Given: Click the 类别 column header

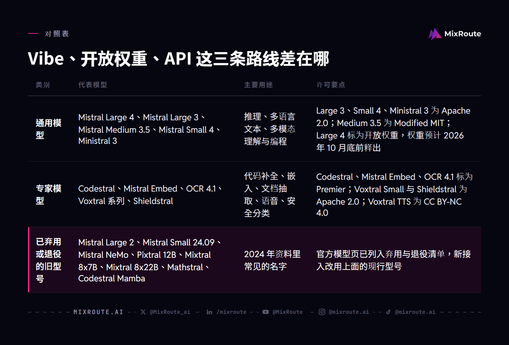Looking at the screenshot, I should click(x=43, y=85).
